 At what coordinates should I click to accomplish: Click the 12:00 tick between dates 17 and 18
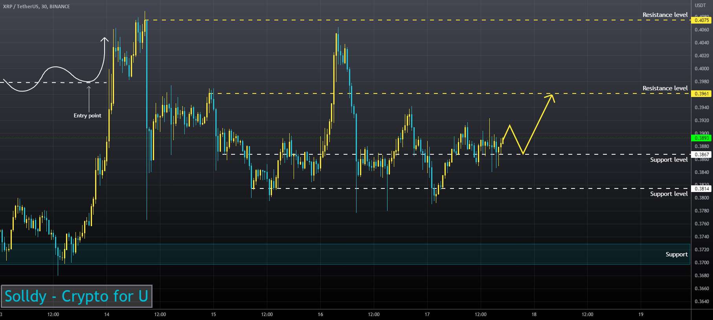[481, 315]
